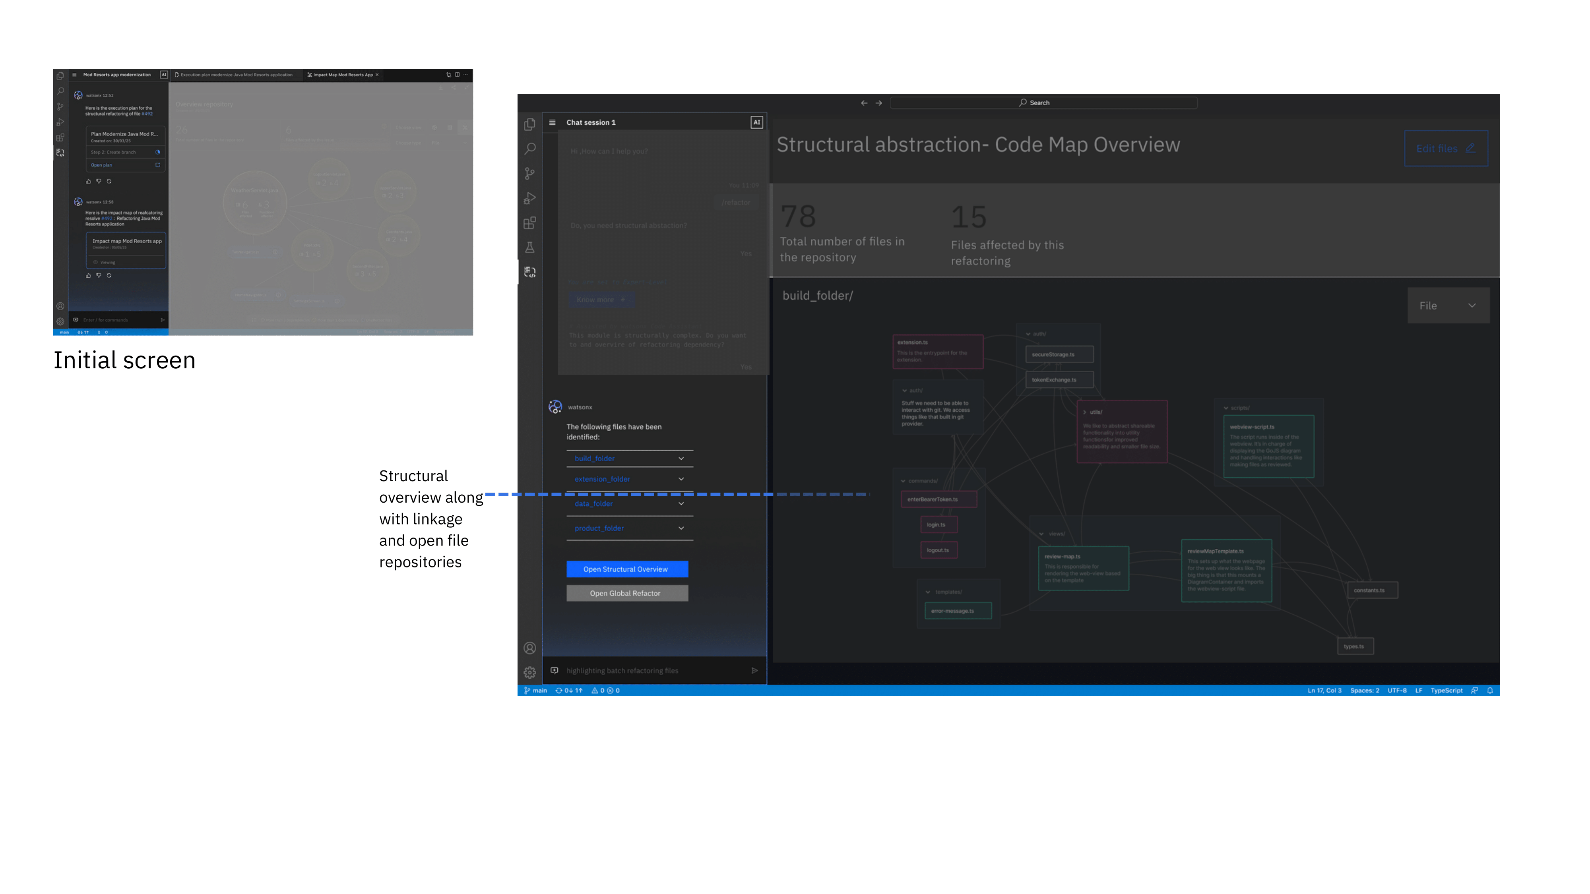Click send arrow in main window chat input

(754, 671)
